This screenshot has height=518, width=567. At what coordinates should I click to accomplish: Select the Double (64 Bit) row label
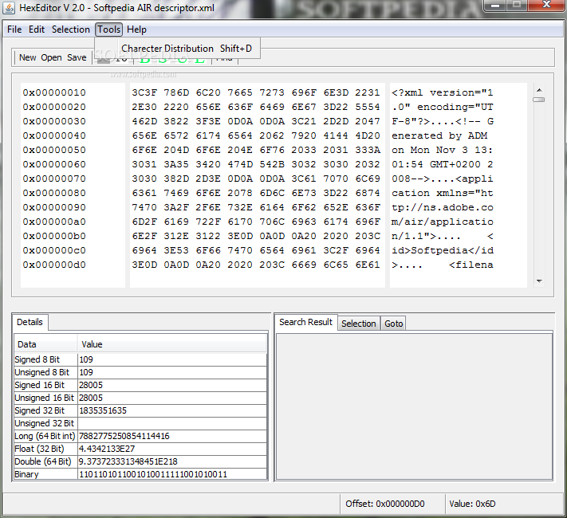click(x=45, y=461)
